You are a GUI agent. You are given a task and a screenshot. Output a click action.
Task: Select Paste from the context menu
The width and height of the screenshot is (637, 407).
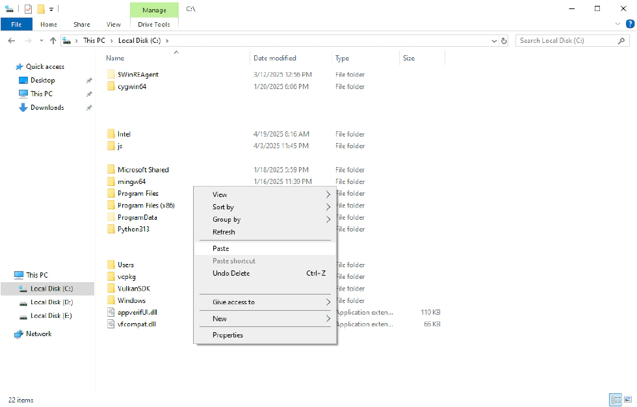(x=221, y=248)
